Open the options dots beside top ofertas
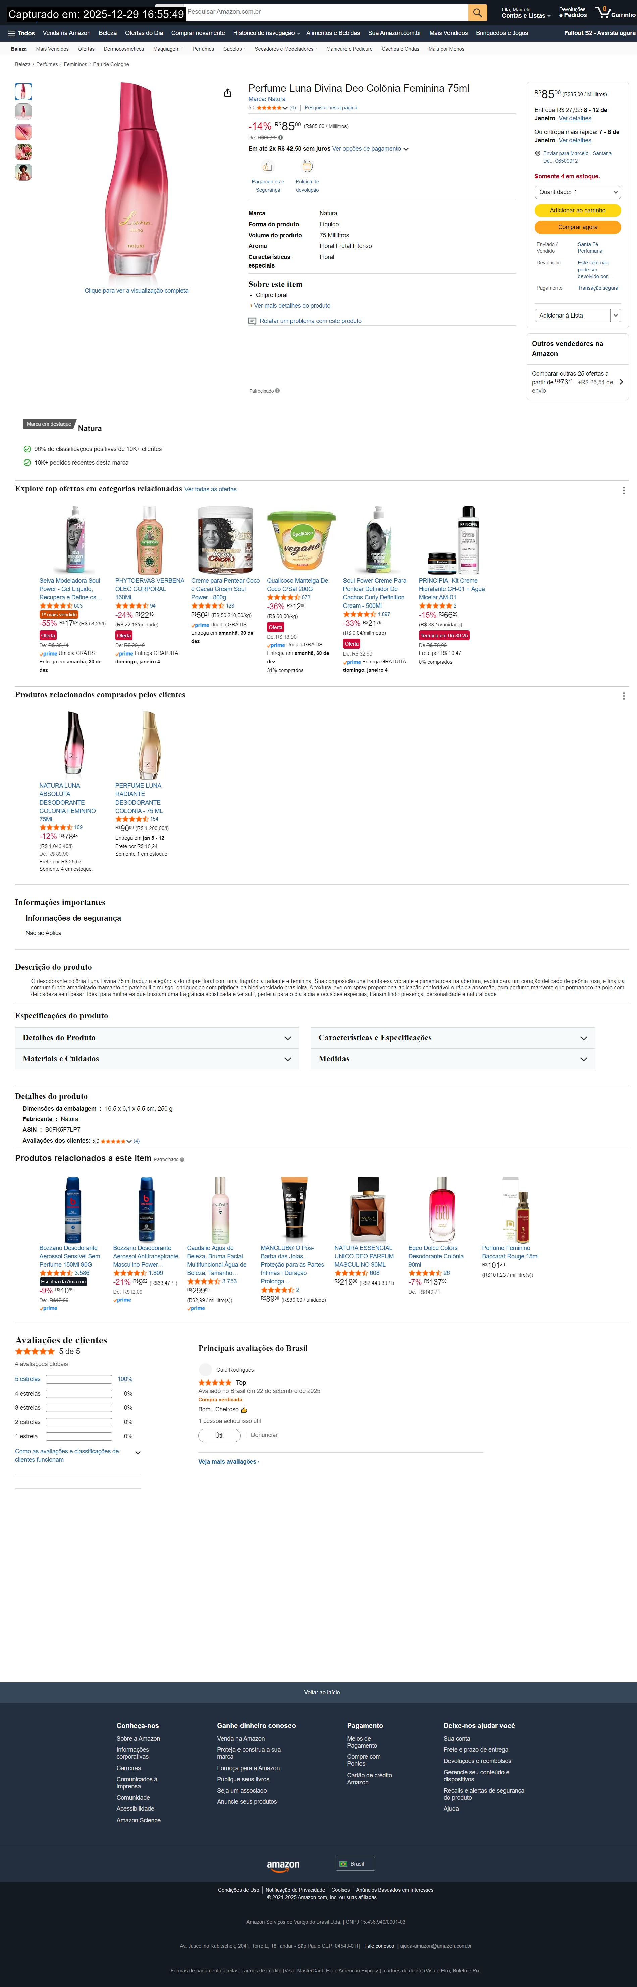 (x=623, y=491)
